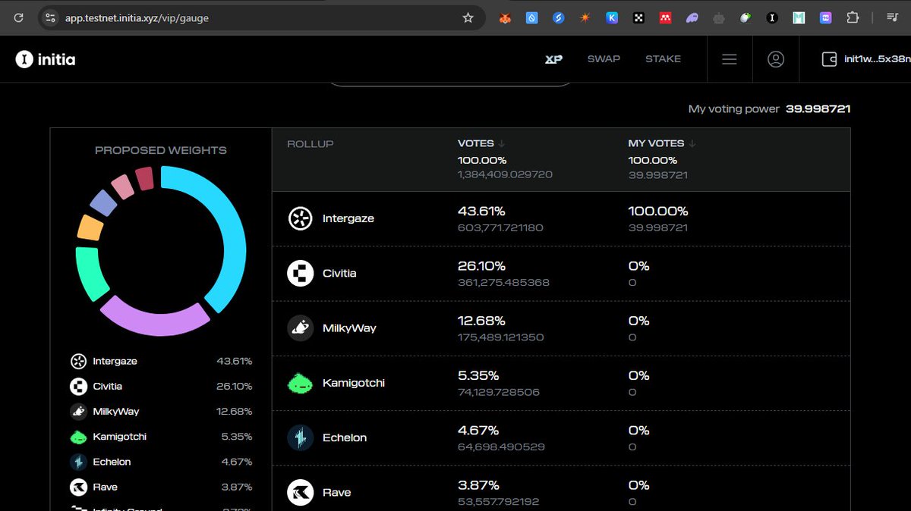Open the black checkered OKX extension
The width and height of the screenshot is (911, 511).
click(x=638, y=17)
